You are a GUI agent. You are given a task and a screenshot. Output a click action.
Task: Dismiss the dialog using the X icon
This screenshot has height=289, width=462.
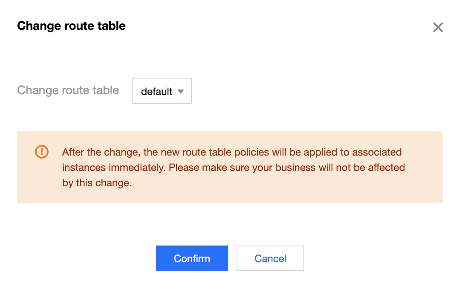click(438, 27)
